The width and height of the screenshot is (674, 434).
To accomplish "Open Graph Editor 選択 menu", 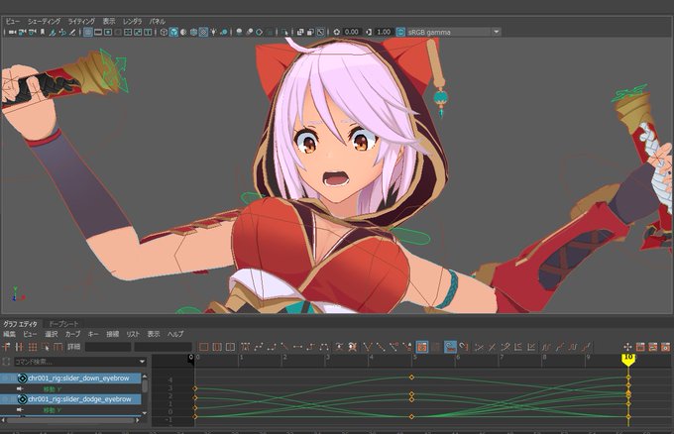I will pos(52,334).
